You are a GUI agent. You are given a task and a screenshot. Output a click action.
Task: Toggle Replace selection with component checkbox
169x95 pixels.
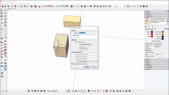pyautogui.click(x=72, y=64)
